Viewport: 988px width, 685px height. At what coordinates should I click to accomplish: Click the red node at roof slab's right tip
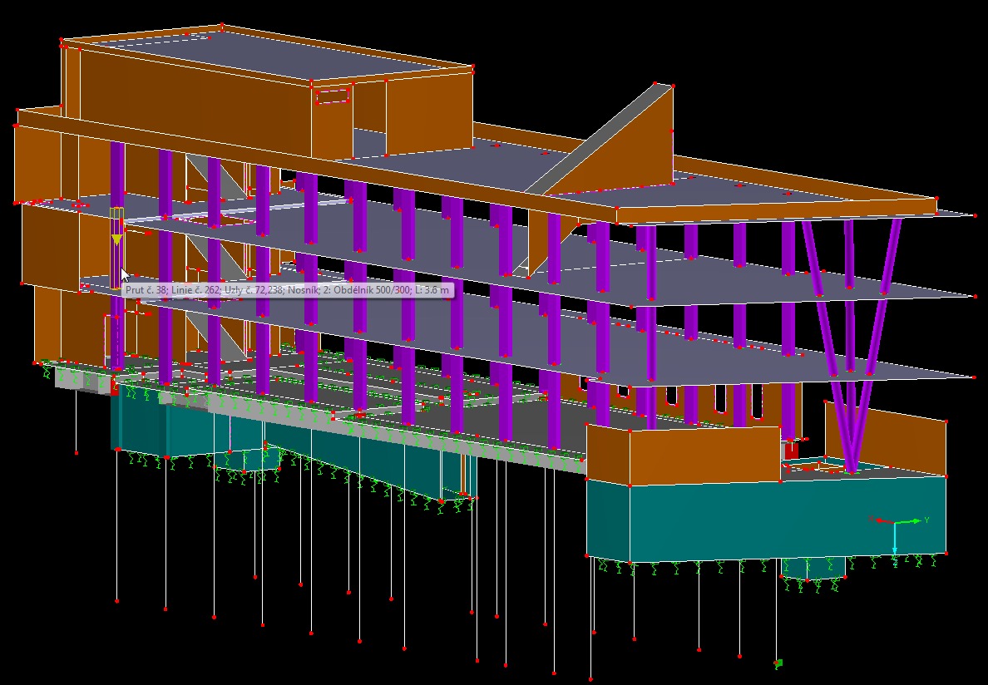[x=975, y=214]
